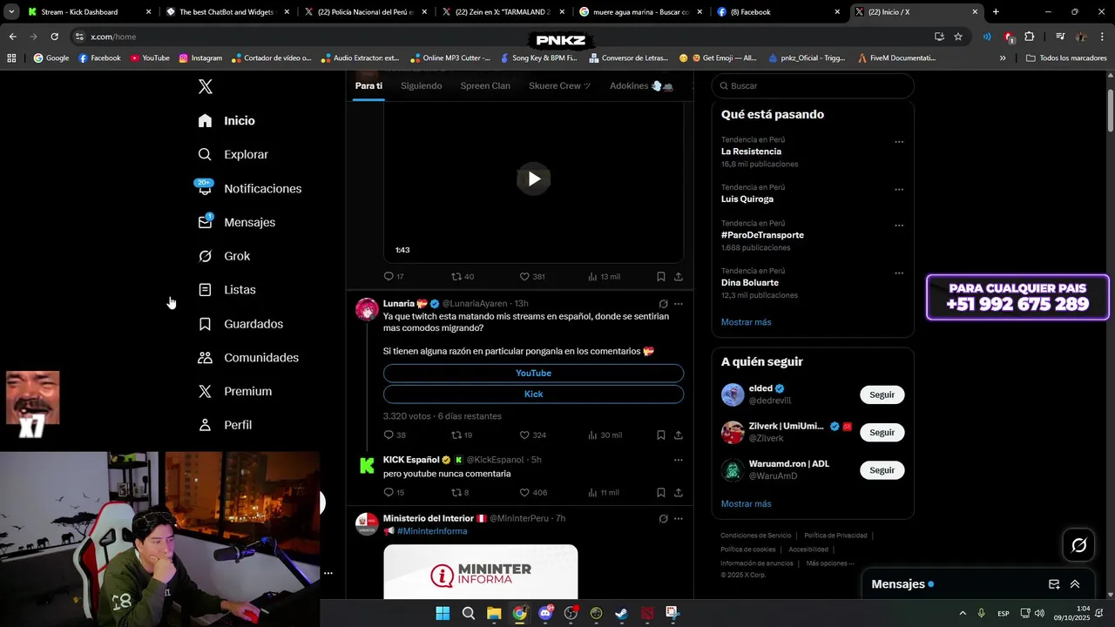The width and height of the screenshot is (1115, 627).
Task: Follow Waruamd.ron
Action: coord(882,470)
